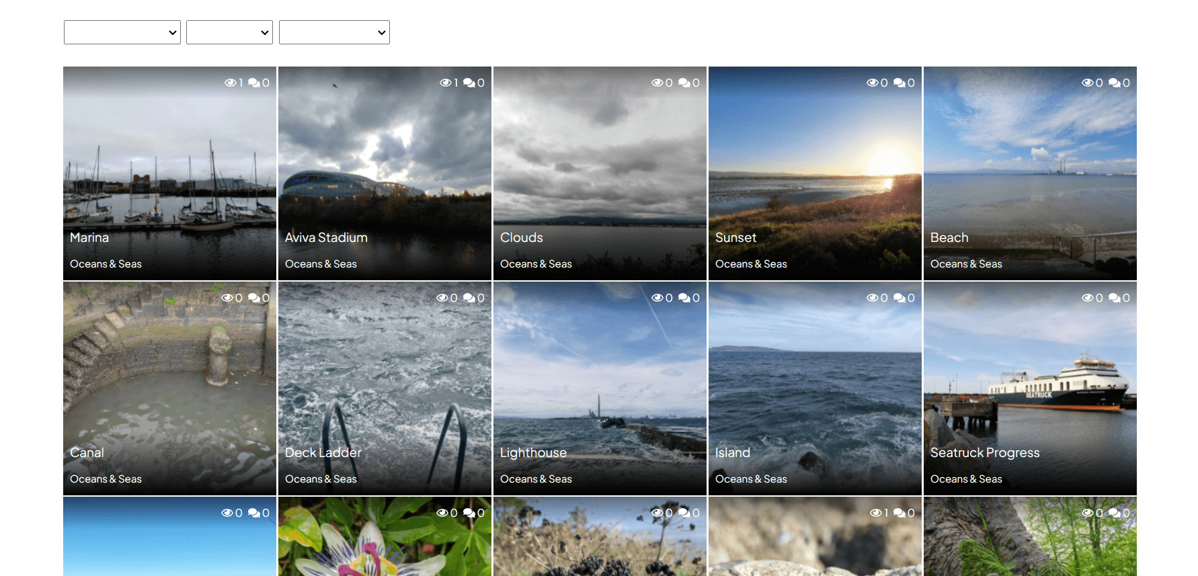Click the views eye icon on Clouds
This screenshot has width=1198, height=576.
[x=657, y=83]
